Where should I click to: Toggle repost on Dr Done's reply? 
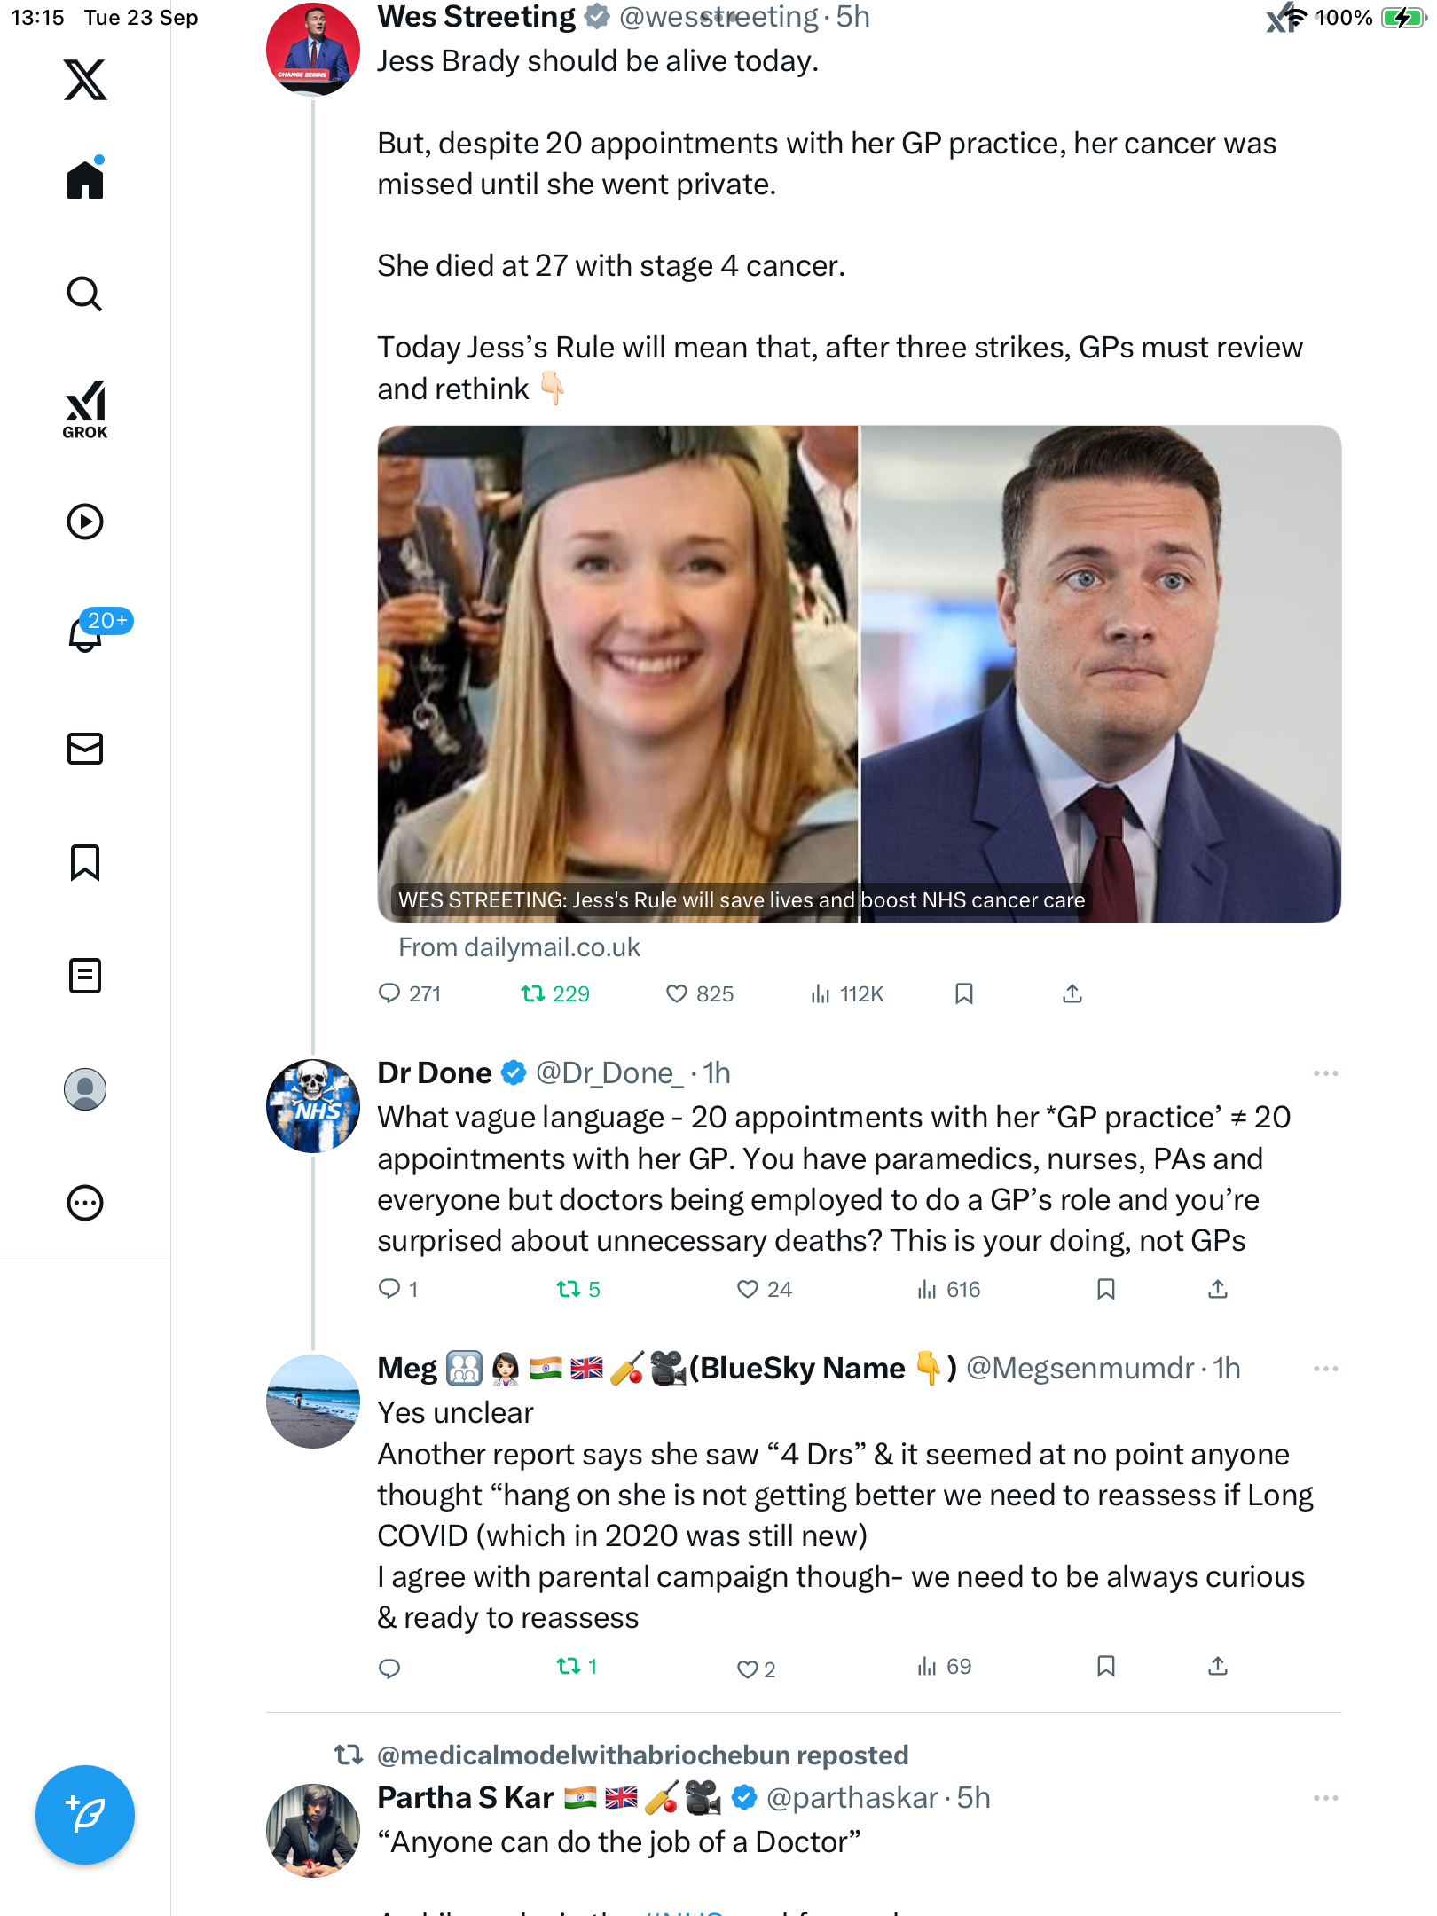click(569, 1289)
